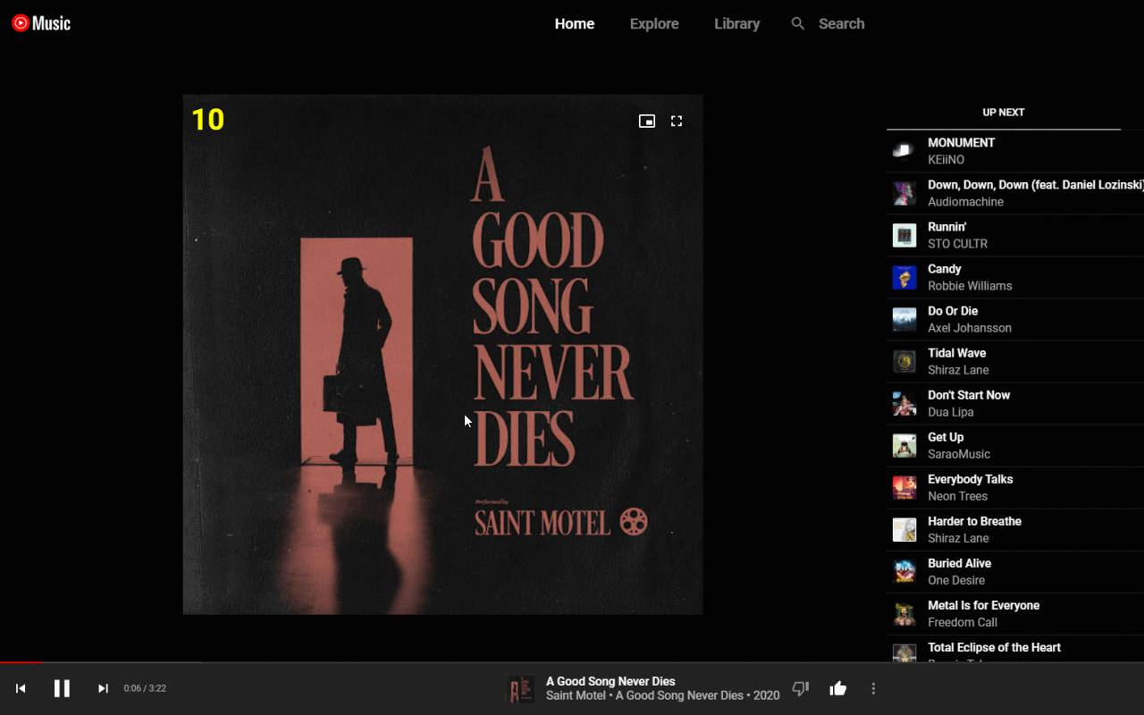The width and height of the screenshot is (1144, 715).
Task: Click the Audiomachine track thumbnail
Action: [904, 193]
